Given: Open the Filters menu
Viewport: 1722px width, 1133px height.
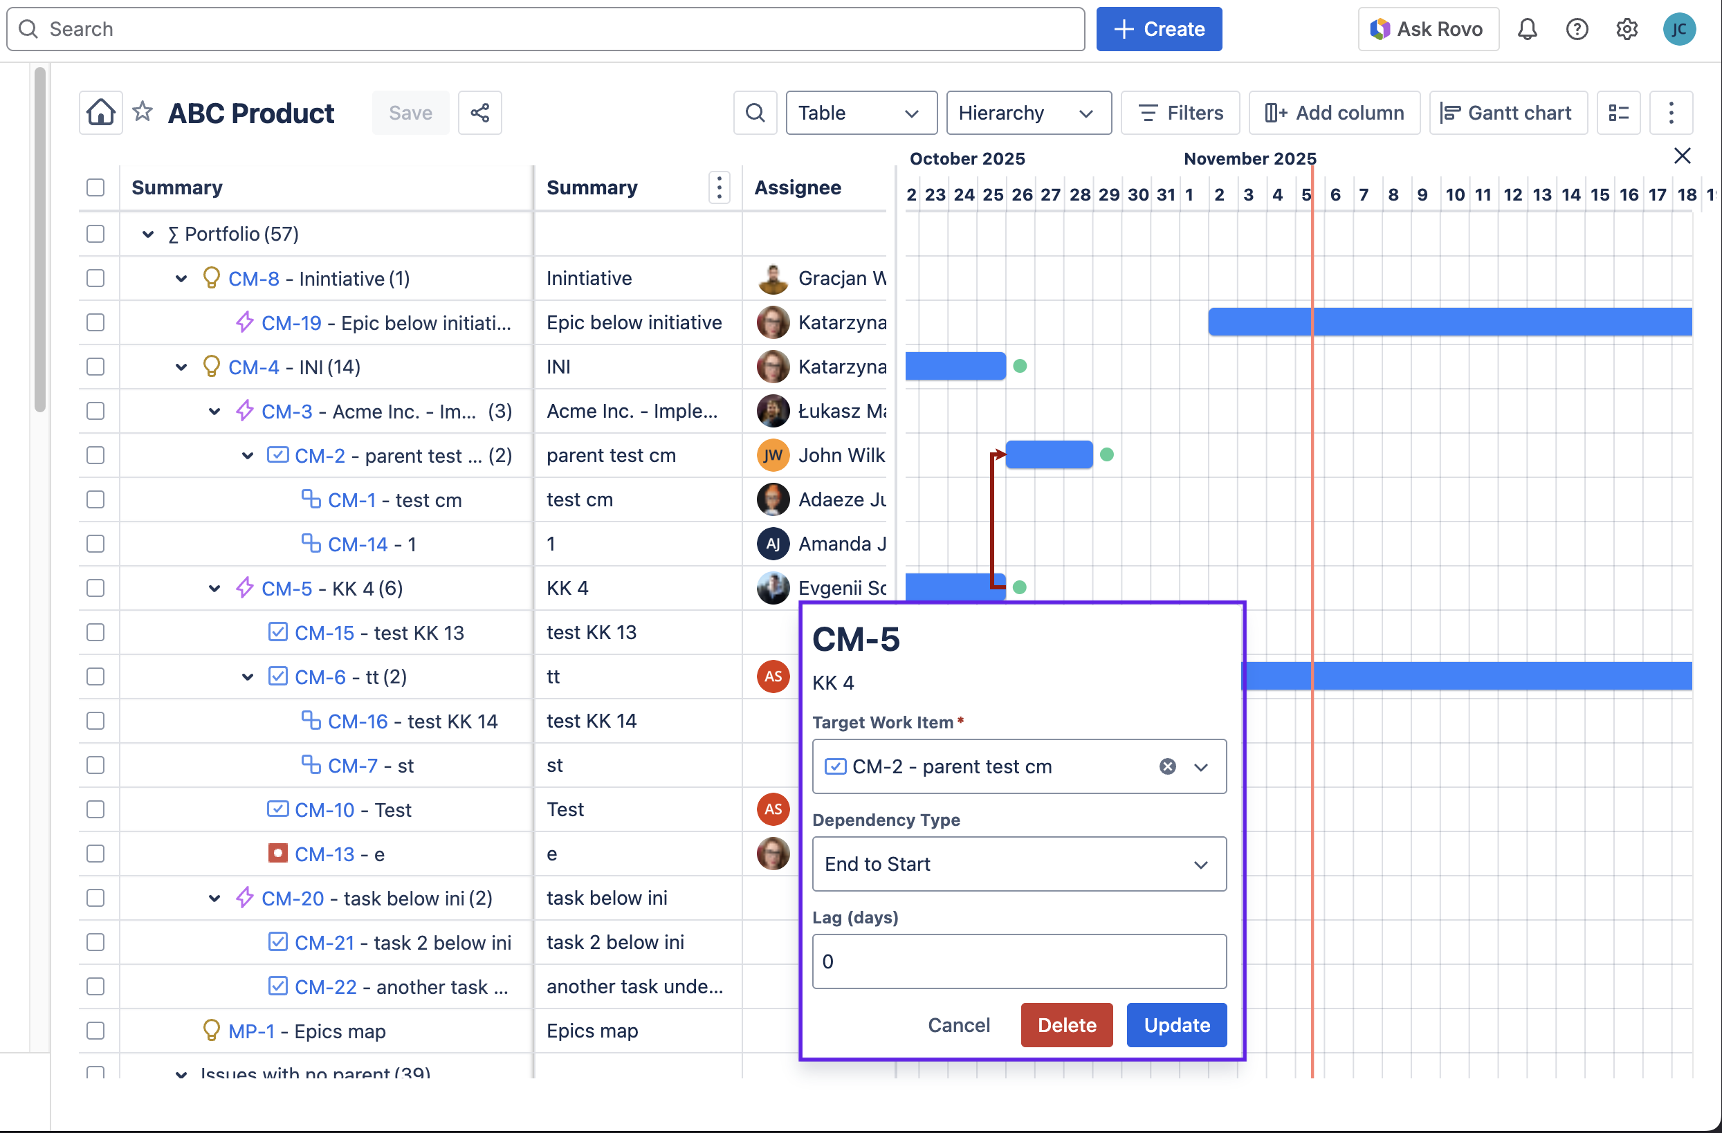Looking at the screenshot, I should (x=1180, y=113).
